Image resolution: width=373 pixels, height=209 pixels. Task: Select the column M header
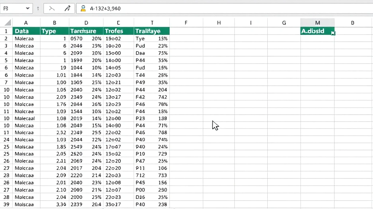coord(317,22)
